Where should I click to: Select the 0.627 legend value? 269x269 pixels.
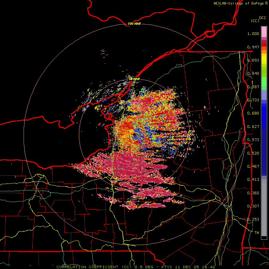coord(253,127)
